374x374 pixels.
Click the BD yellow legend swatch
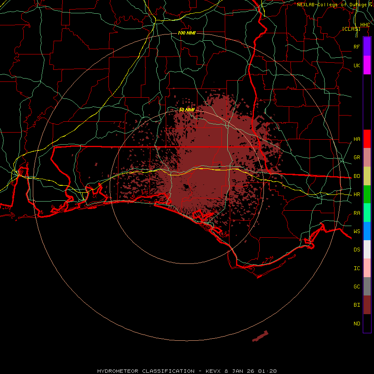click(367, 176)
